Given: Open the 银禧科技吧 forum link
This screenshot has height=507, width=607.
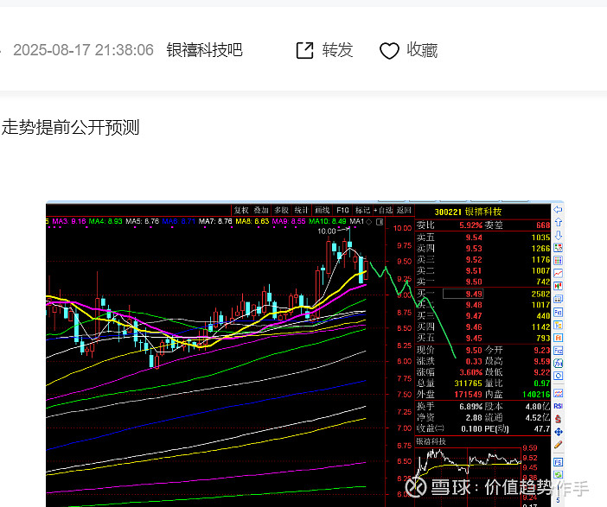Looking at the screenshot, I should (204, 50).
